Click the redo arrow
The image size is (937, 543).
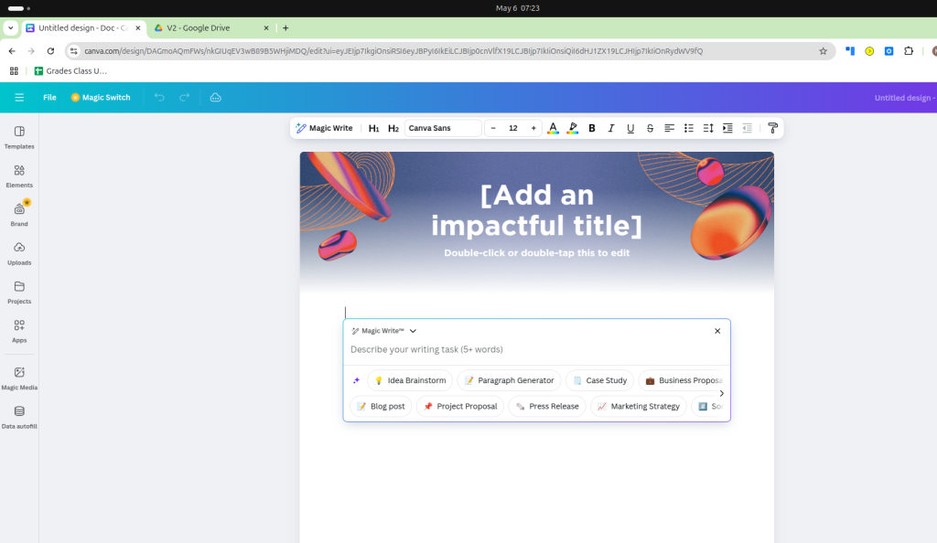pos(185,97)
